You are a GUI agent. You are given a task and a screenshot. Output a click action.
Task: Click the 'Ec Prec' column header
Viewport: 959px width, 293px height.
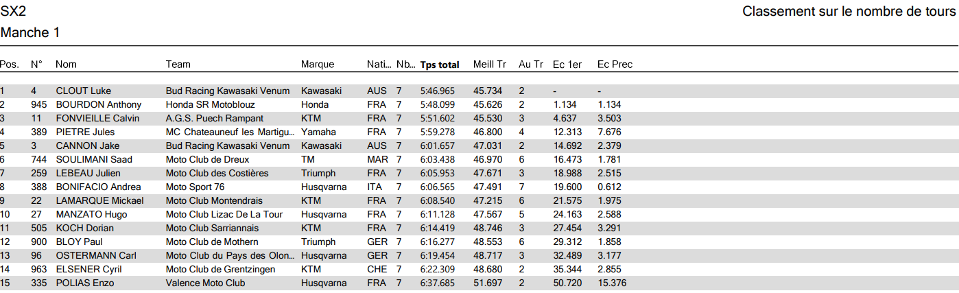615,65
